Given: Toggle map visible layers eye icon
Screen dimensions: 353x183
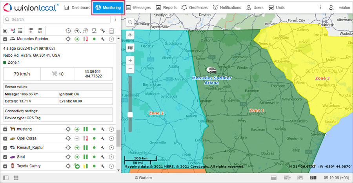Looking at the screenshot, I should click(x=130, y=35).
